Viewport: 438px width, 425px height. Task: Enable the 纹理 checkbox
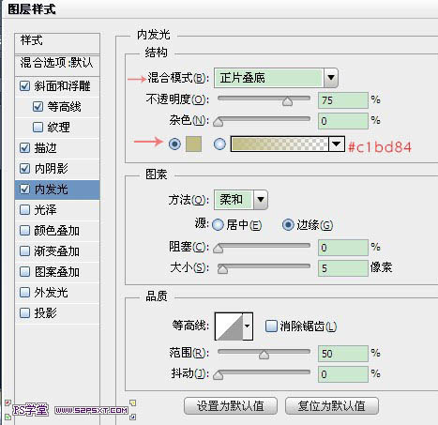pos(38,127)
